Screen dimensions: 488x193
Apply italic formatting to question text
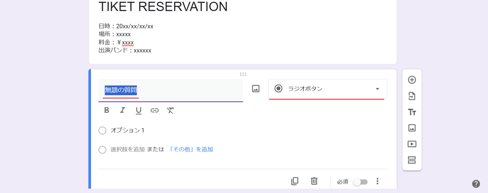[122, 110]
